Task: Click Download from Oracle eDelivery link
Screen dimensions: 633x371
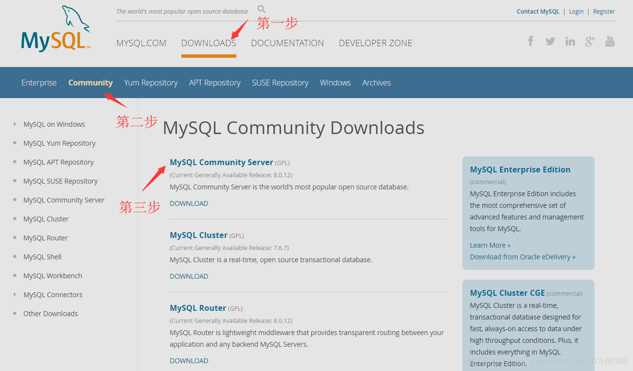Action: coord(523,257)
